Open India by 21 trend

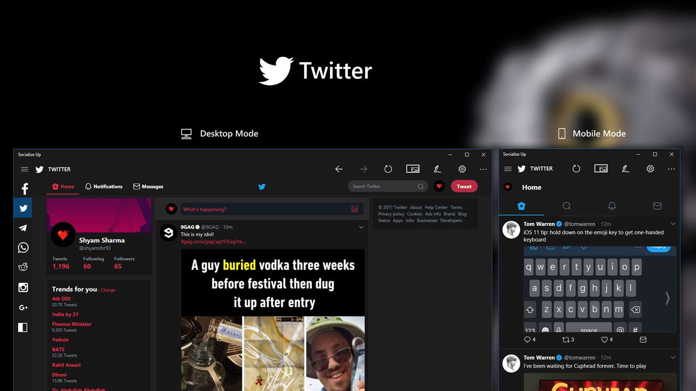click(x=65, y=314)
